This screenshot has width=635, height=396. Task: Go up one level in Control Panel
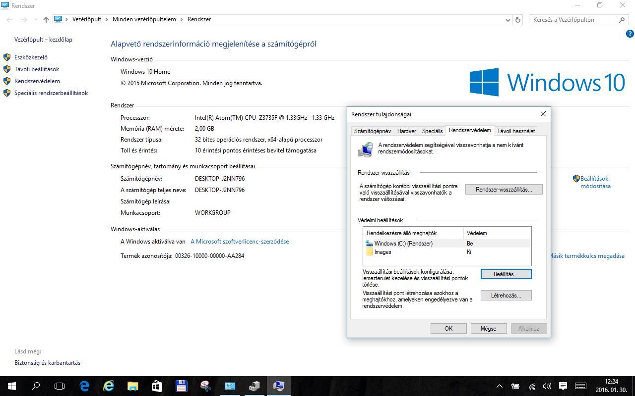point(46,20)
